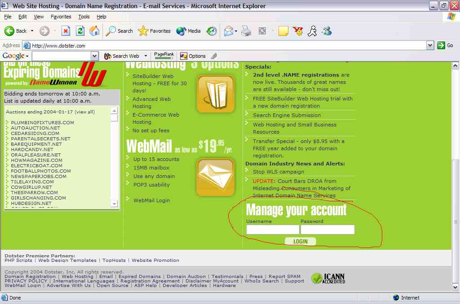The image size is (460, 304).
Task: Click the LOGIN button
Action: [x=301, y=241]
